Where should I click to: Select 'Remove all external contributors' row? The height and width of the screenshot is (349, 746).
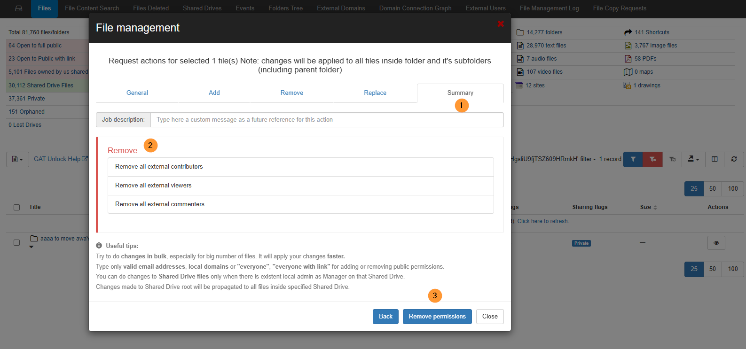[x=301, y=167]
